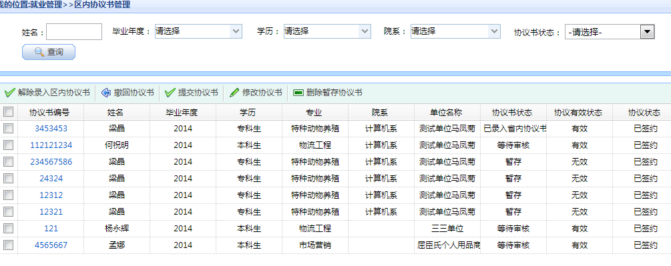Check the row with agreement number 121
This screenshot has width=671, height=266.
pos(9,229)
